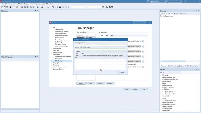Viewport: 201px width, 113px height.
Task: Click the Stop square icon in toolbar
Action: [x=60, y=7]
